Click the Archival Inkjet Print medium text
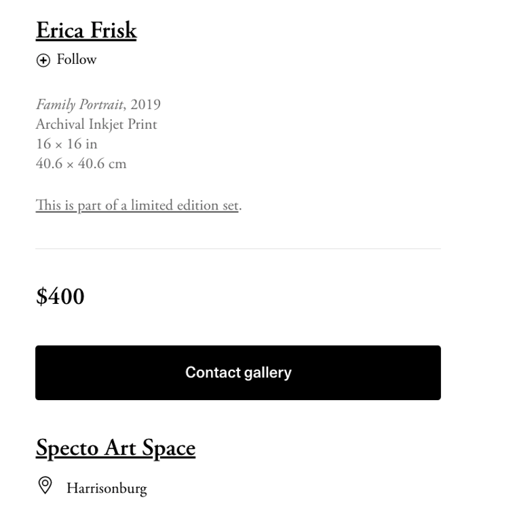This screenshot has height=510, width=515. coord(96,124)
